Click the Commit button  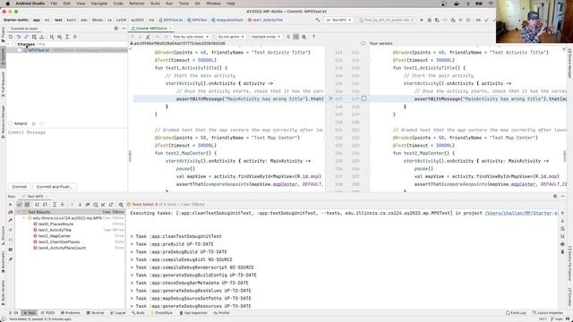(x=20, y=187)
